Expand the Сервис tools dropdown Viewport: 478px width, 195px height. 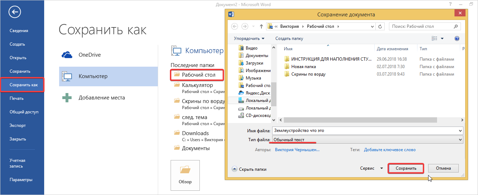click(x=381, y=168)
